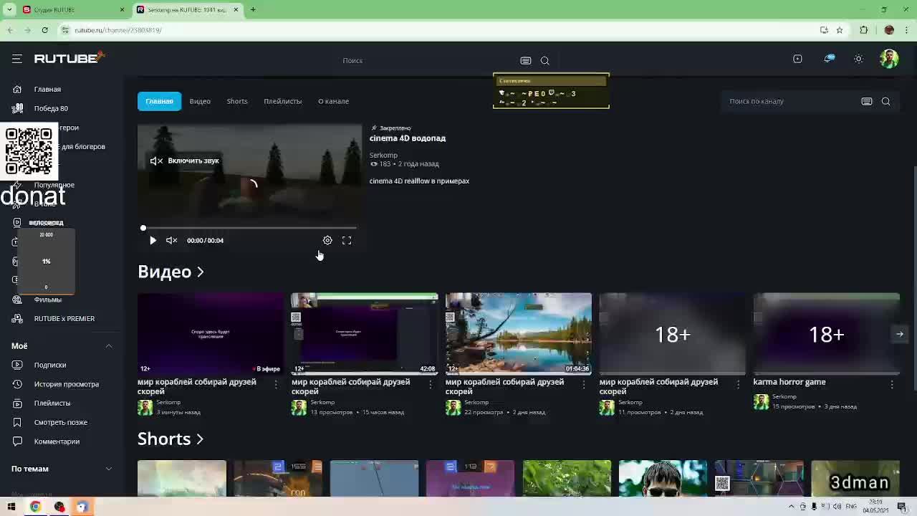This screenshot has height=516, width=917.
Task: Open options menu for the live stream video
Action: point(276,385)
